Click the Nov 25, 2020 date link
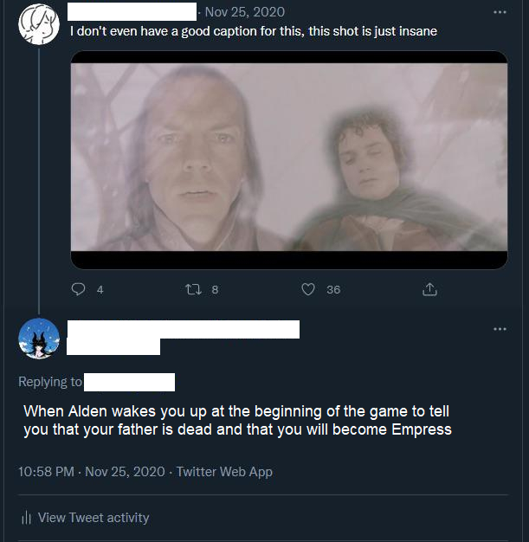The width and height of the screenshot is (529, 542). tap(245, 12)
